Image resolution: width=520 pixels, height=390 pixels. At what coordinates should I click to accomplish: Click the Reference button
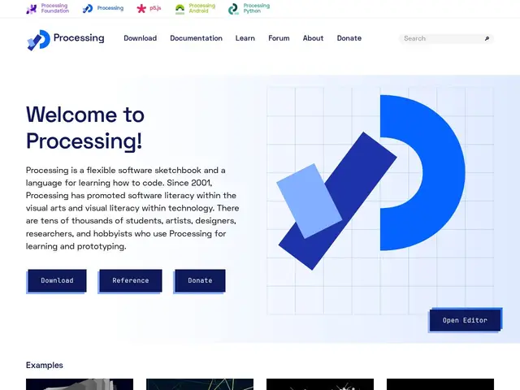(x=131, y=280)
